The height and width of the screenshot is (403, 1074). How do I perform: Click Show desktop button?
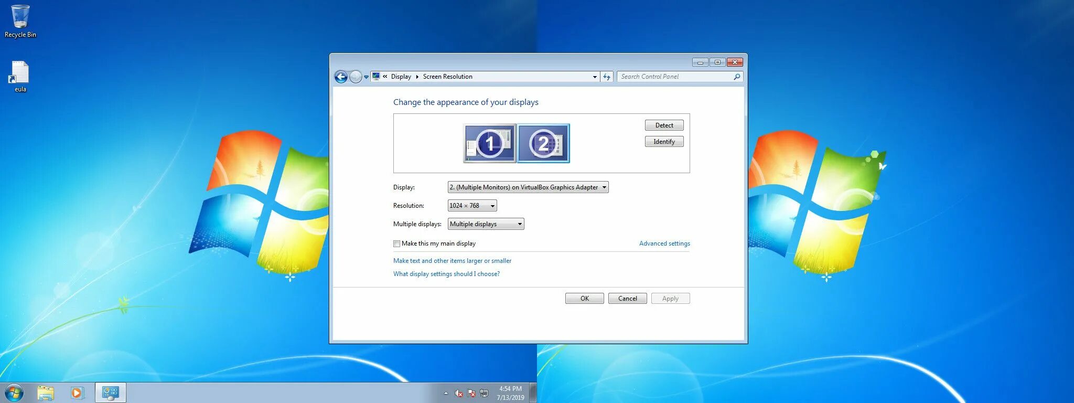(533, 393)
